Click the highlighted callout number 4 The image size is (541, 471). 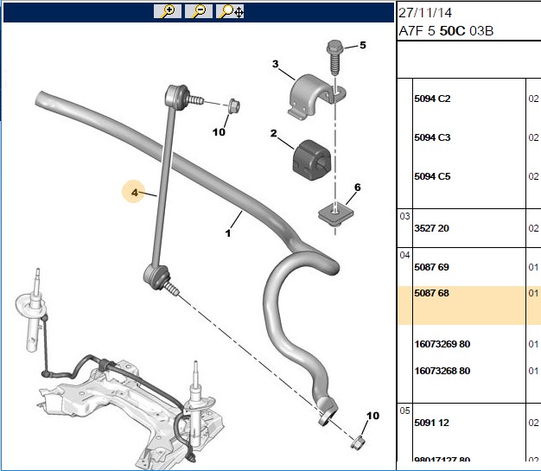point(134,192)
